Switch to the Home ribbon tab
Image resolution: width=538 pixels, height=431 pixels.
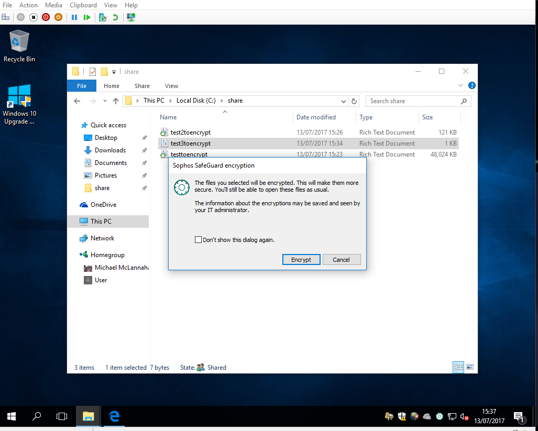pyautogui.click(x=112, y=86)
